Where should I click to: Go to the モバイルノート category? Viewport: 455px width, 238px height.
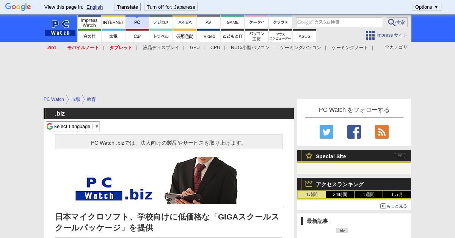pyautogui.click(x=83, y=48)
